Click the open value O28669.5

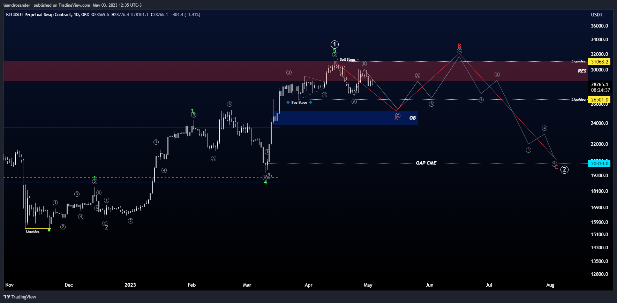pyautogui.click(x=100, y=15)
